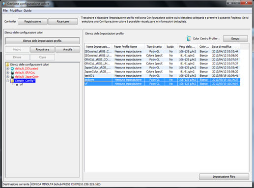Click the Destinazione corrente status label
This screenshot has width=254, height=188.
[x=16, y=184]
